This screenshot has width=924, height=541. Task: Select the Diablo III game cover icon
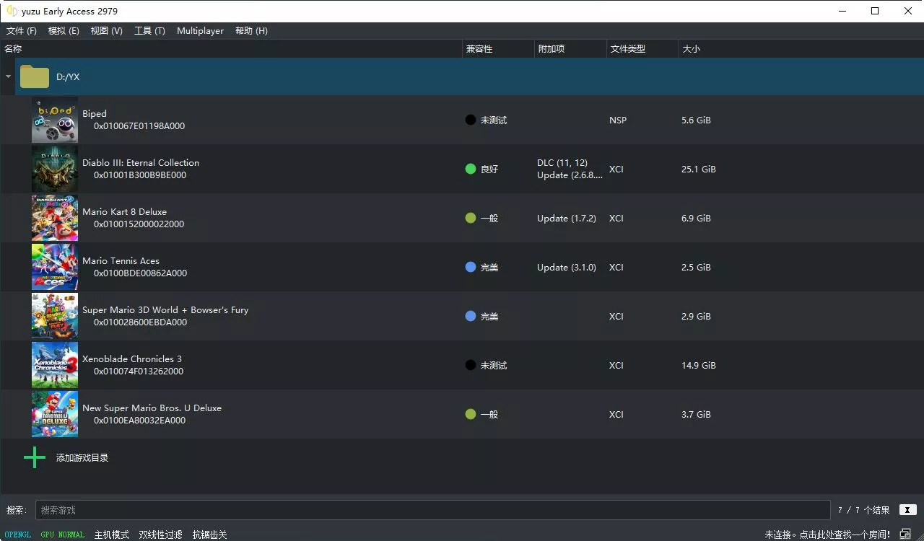(55, 169)
